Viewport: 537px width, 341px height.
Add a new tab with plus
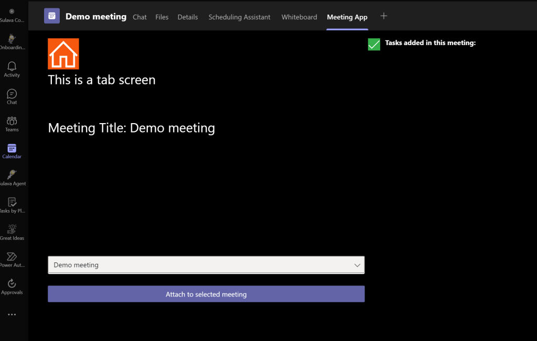pos(384,16)
